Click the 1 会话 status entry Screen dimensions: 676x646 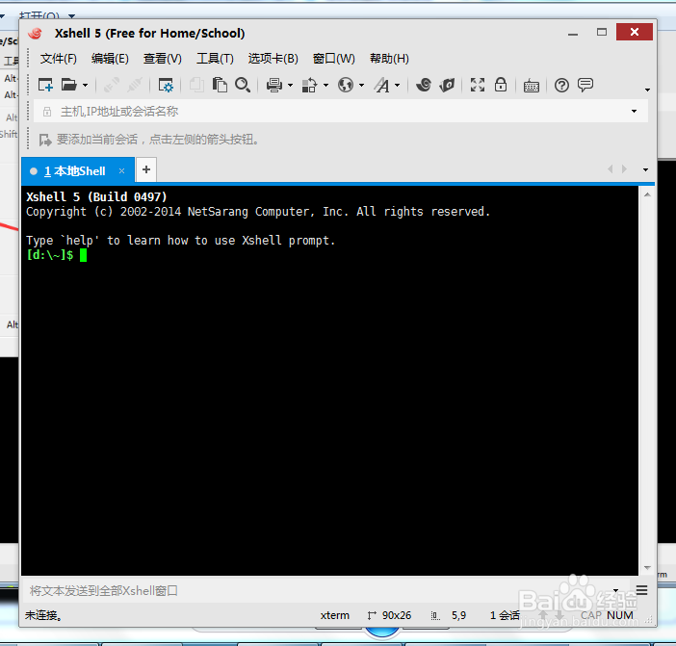click(505, 615)
